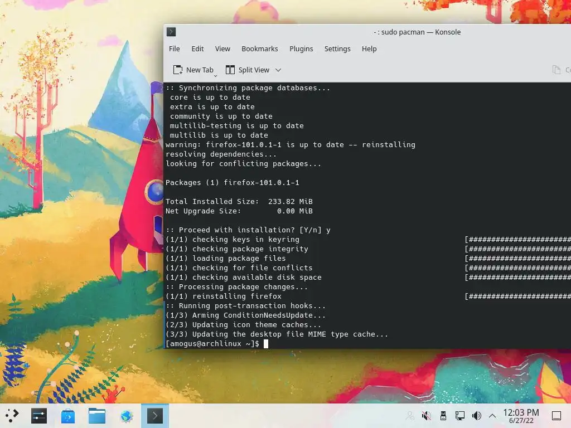Image resolution: width=571 pixels, height=428 pixels.
Task: Click the terminal prompt [amogus@archlinux ~]$
Action: pyautogui.click(x=212, y=343)
